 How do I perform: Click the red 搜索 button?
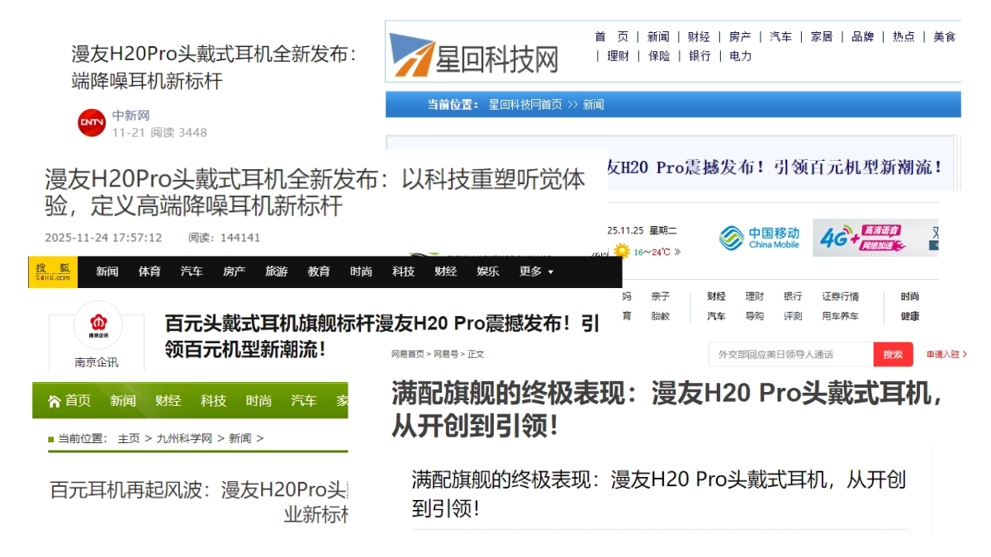click(x=894, y=355)
